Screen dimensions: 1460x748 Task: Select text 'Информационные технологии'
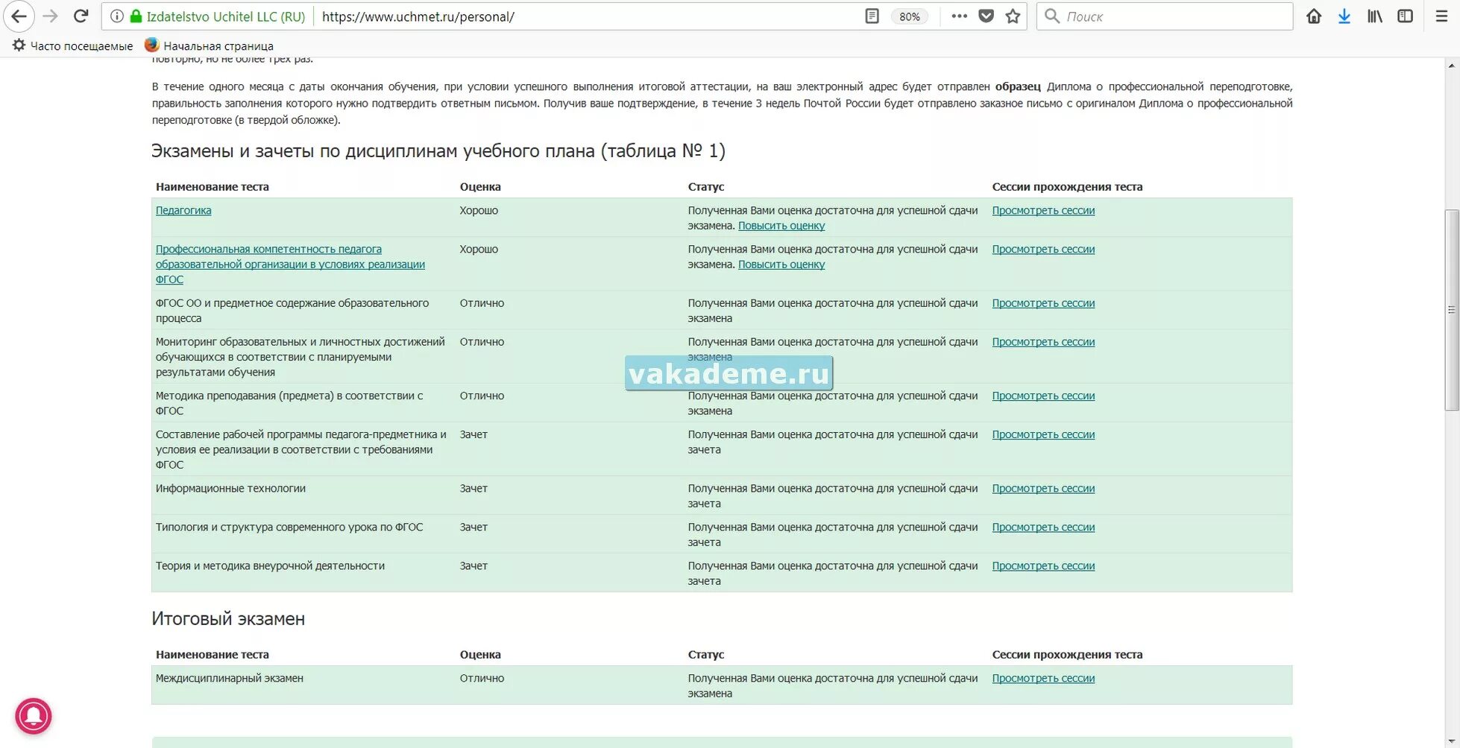pos(230,489)
